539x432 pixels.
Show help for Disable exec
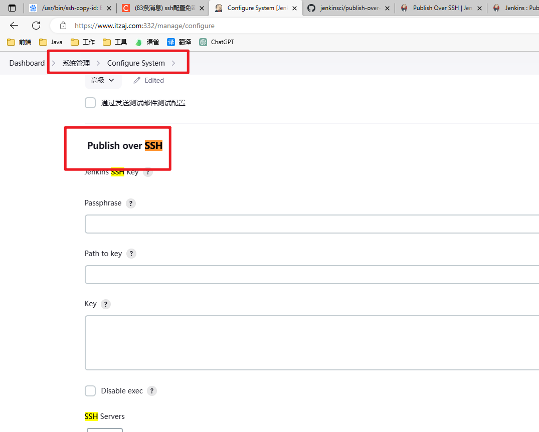(x=152, y=391)
